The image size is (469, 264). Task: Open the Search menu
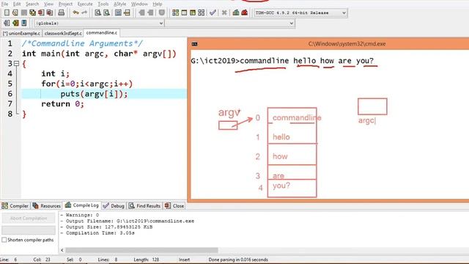32,4
